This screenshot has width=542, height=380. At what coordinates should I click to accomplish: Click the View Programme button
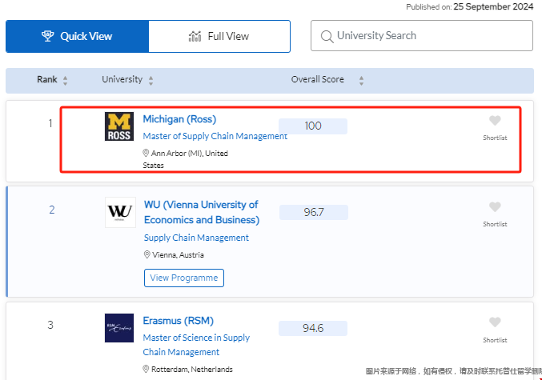(184, 278)
